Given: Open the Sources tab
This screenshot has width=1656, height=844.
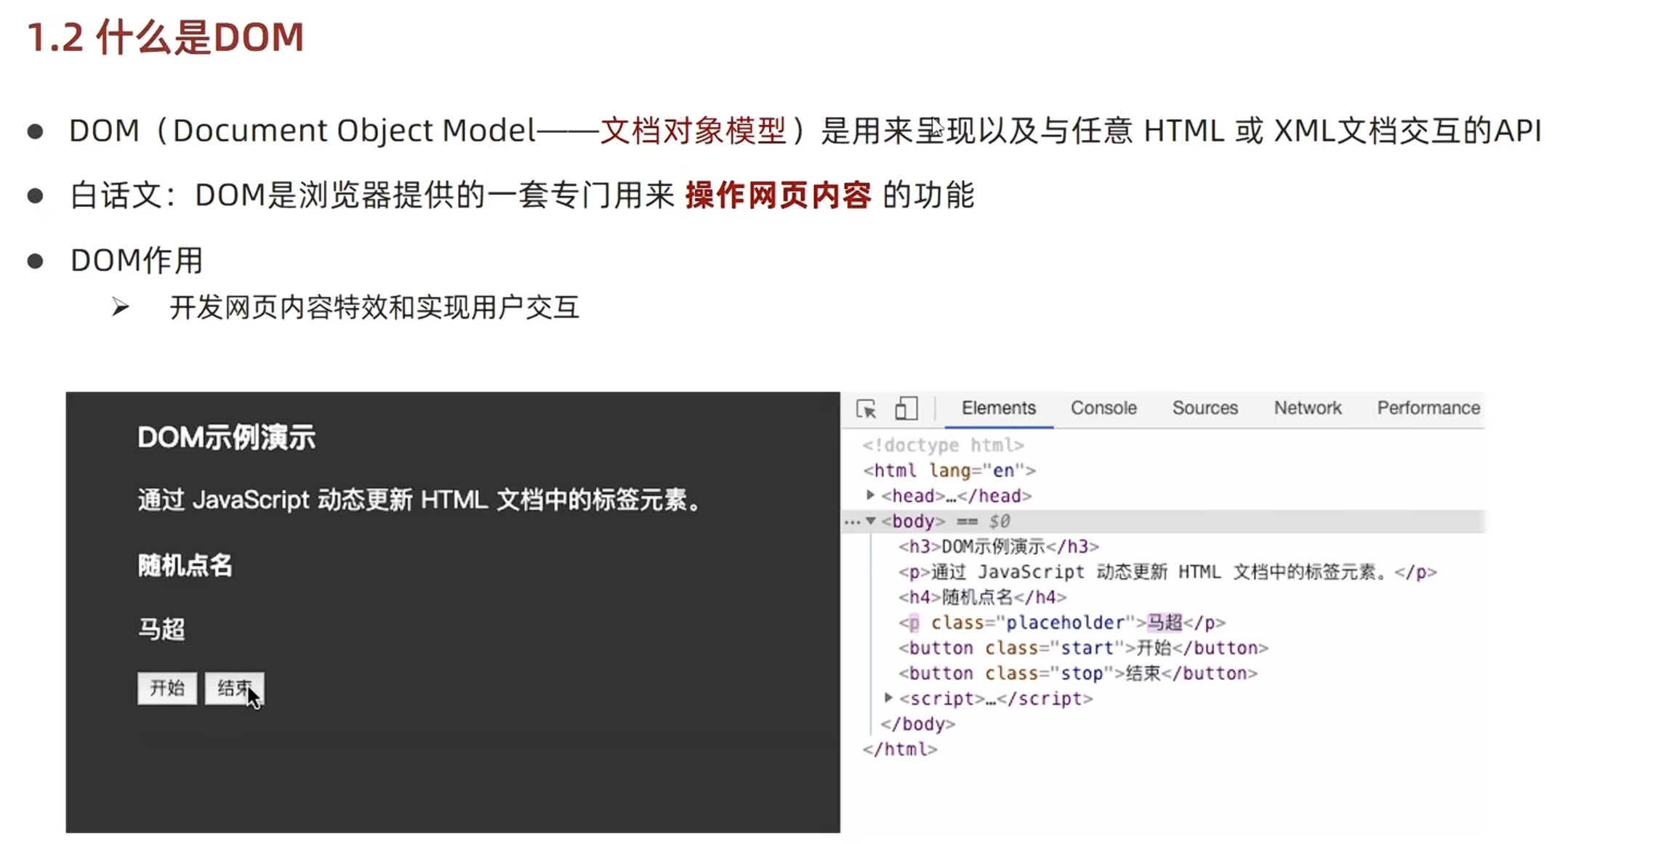Looking at the screenshot, I should 1205,408.
